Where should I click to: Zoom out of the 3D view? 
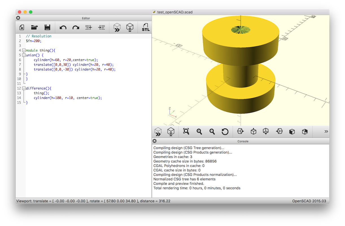pos(212,132)
